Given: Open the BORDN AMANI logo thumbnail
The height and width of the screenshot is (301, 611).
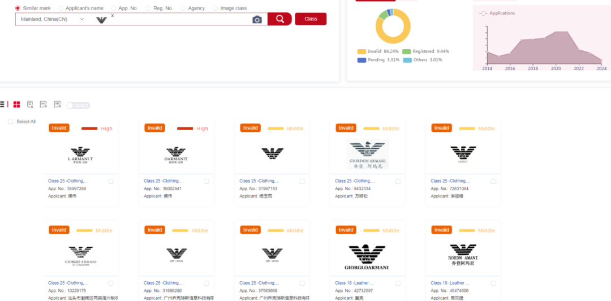Looking at the screenshot, I should coord(463,255).
